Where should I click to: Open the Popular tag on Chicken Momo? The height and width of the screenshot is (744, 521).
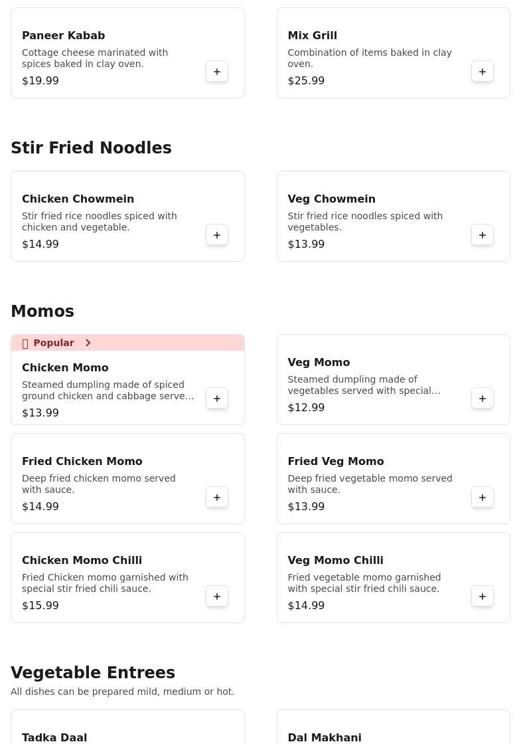54,343
